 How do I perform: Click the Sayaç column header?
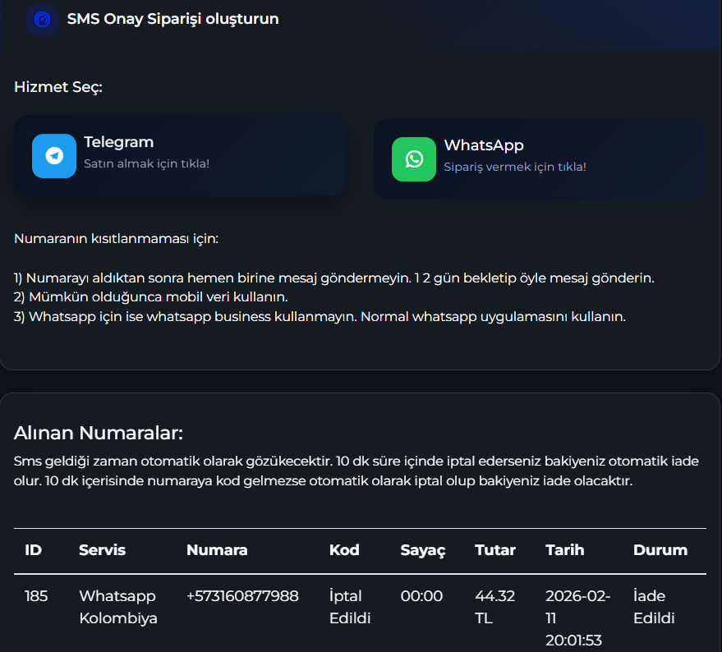tap(423, 550)
